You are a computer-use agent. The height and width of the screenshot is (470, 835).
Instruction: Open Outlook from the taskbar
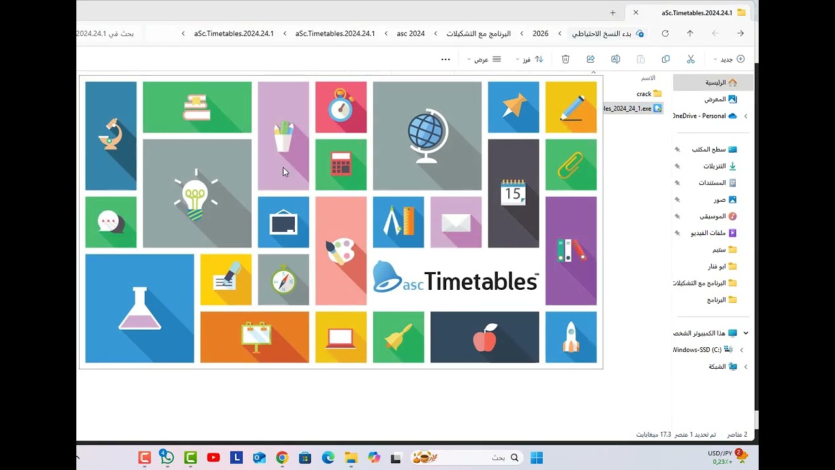pyautogui.click(x=259, y=458)
